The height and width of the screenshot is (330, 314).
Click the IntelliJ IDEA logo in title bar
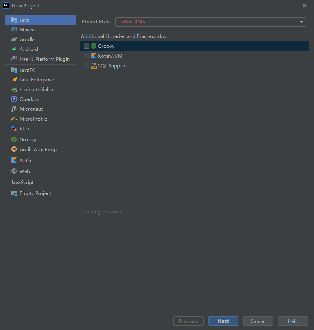(x=6, y=5)
